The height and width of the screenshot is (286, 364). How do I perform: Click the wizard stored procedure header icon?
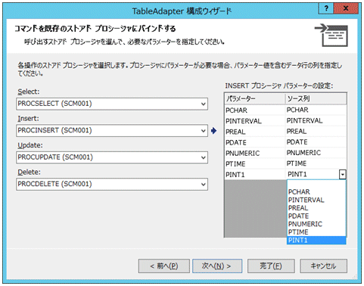point(331,35)
